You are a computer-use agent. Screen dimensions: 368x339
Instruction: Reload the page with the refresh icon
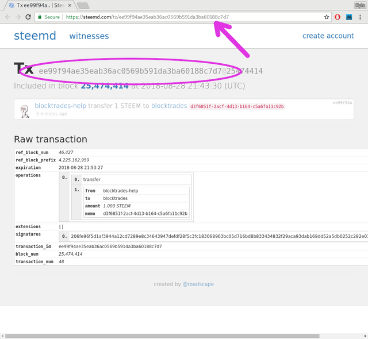coord(28,17)
